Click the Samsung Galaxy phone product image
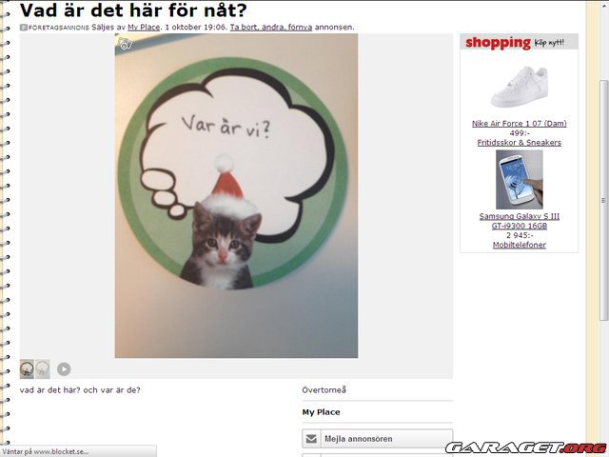This screenshot has width=609, height=457. pyautogui.click(x=520, y=180)
